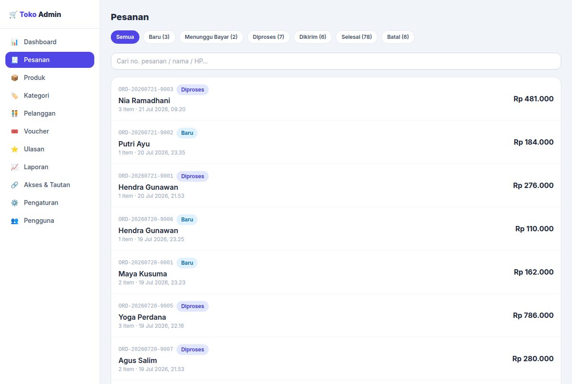Click order number ORD-20260721-9003
The image size is (572, 384).
pos(146,90)
